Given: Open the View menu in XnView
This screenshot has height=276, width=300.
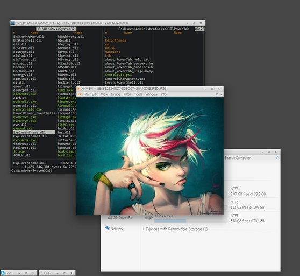Looking at the screenshot, I should 104,94.
